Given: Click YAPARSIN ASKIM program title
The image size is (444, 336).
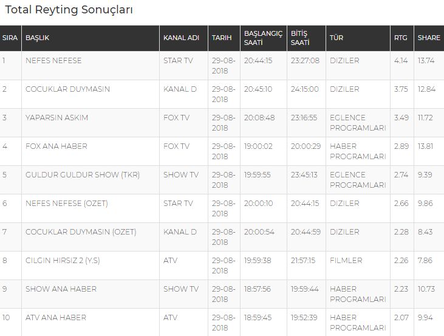Looking at the screenshot, I should point(56,118).
